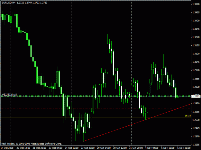
Task: Click the 161.8 Fibonacci level label
Action: click(188, 116)
